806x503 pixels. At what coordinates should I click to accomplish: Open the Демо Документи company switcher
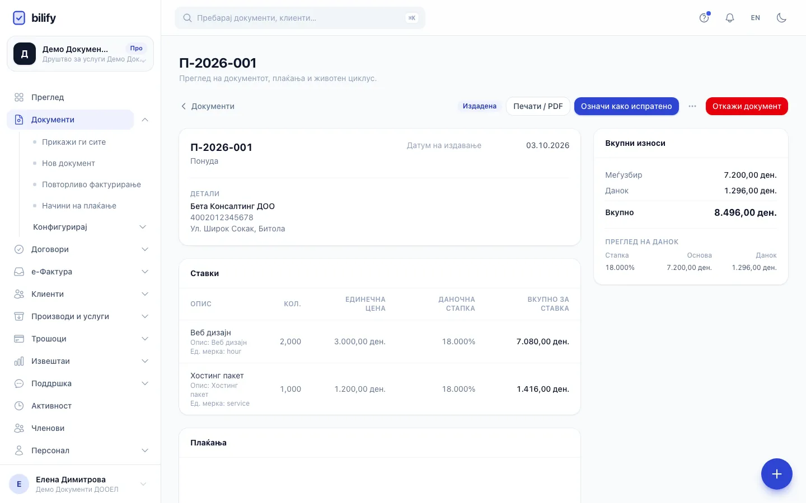point(80,54)
